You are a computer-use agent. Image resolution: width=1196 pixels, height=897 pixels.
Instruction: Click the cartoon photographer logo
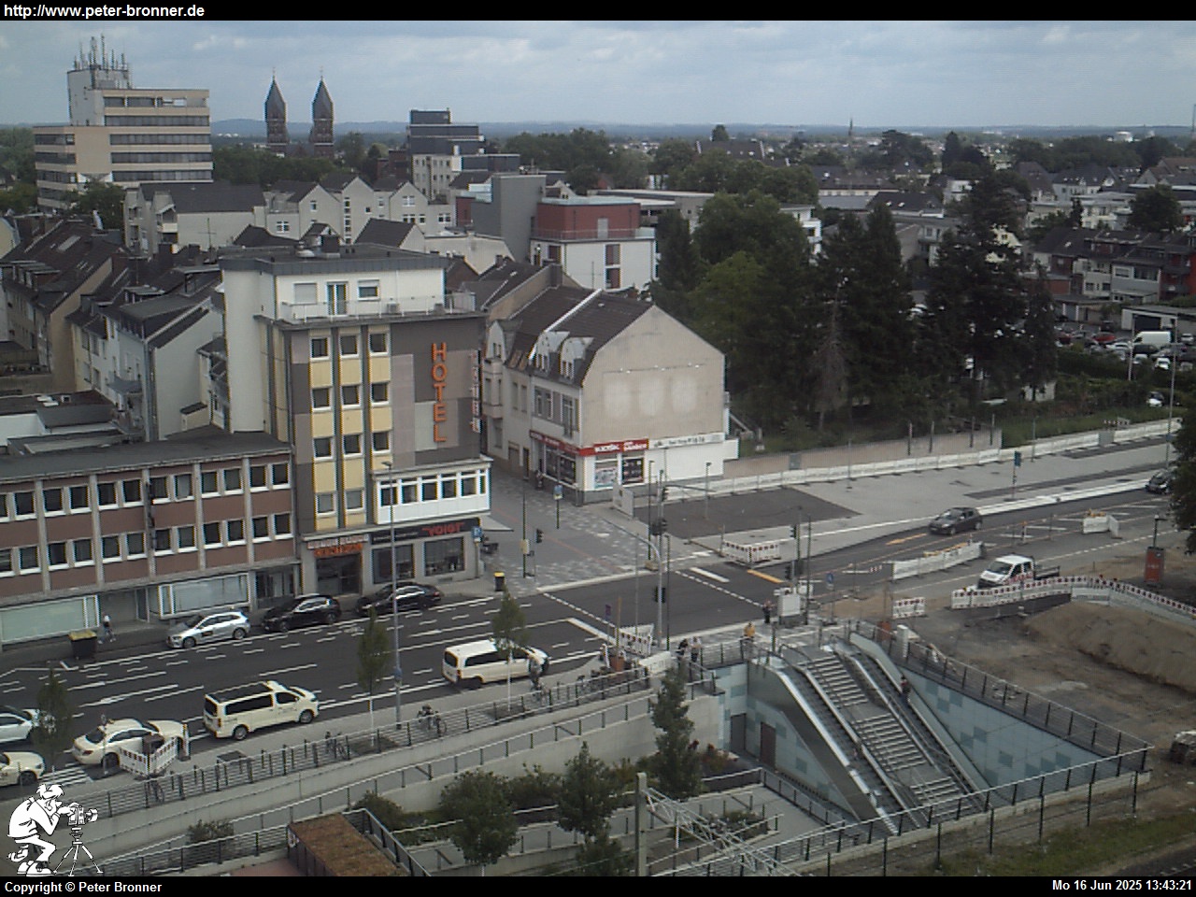coord(51,829)
